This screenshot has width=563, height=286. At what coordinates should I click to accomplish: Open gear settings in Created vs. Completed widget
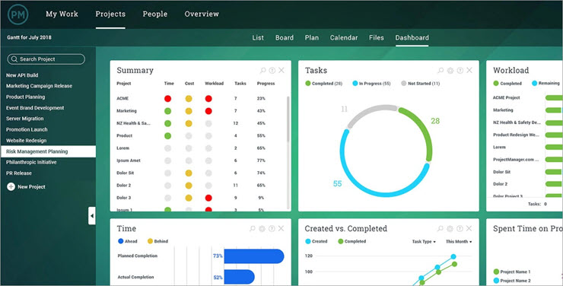[450, 229]
